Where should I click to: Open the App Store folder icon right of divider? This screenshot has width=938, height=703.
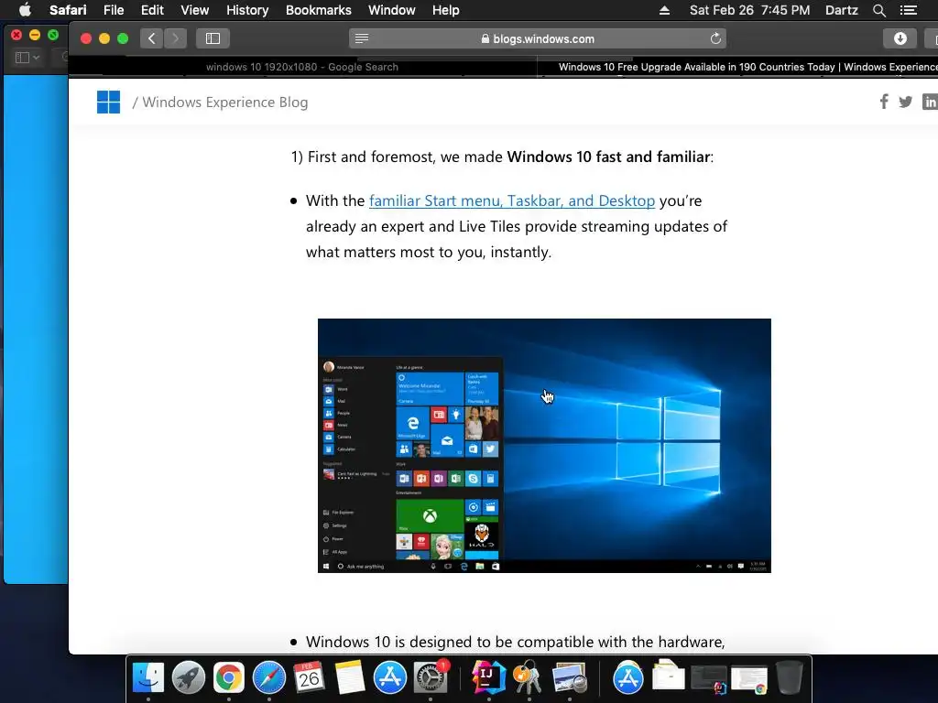[x=627, y=677]
